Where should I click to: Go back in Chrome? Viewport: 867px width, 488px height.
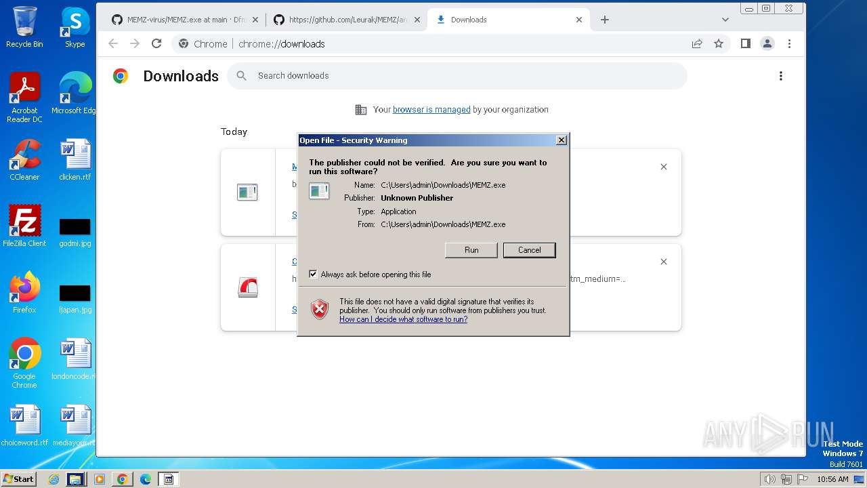(113, 43)
